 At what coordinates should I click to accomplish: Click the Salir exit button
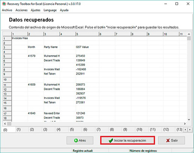pyautogui.click(x=172, y=140)
